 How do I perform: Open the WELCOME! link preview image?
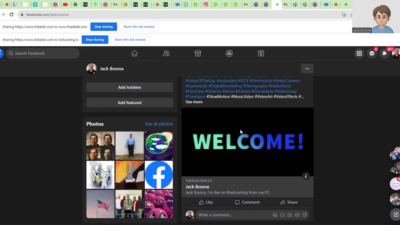click(x=247, y=142)
